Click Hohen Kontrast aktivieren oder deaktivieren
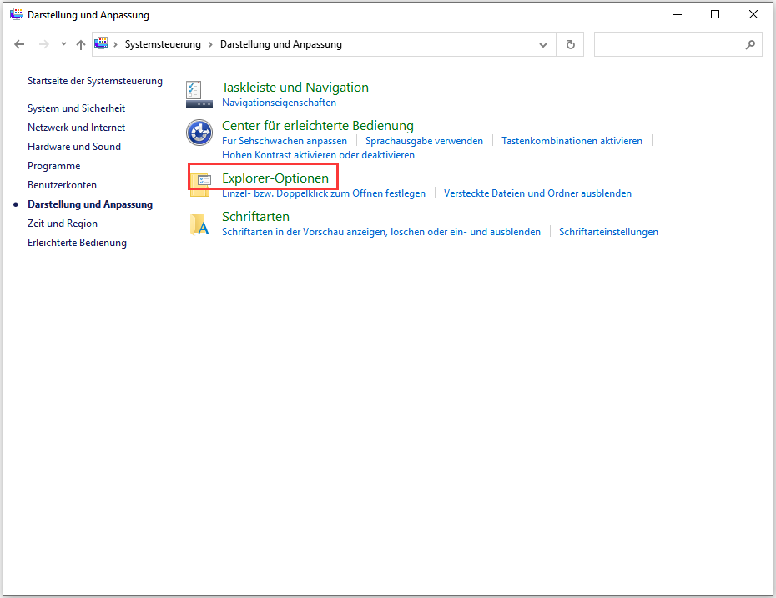The width and height of the screenshot is (776, 598). [318, 155]
